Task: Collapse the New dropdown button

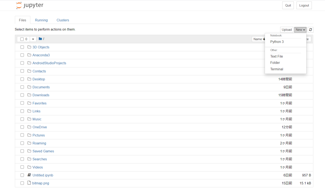Action: (300, 30)
